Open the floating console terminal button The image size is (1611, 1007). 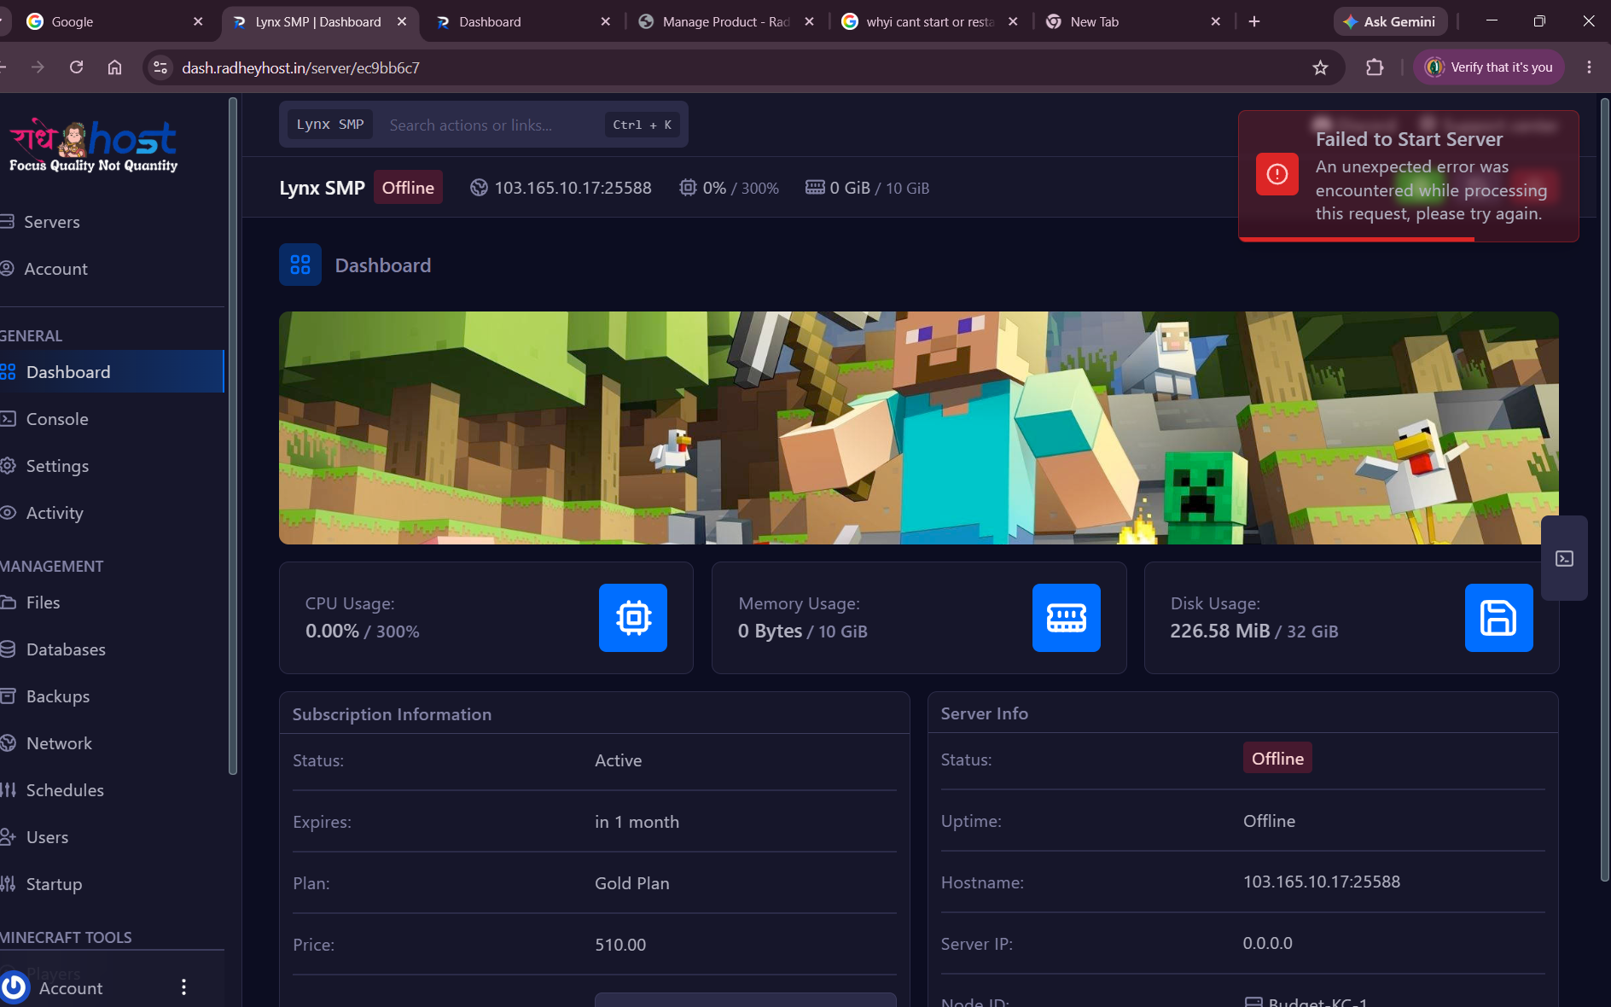[1565, 558]
